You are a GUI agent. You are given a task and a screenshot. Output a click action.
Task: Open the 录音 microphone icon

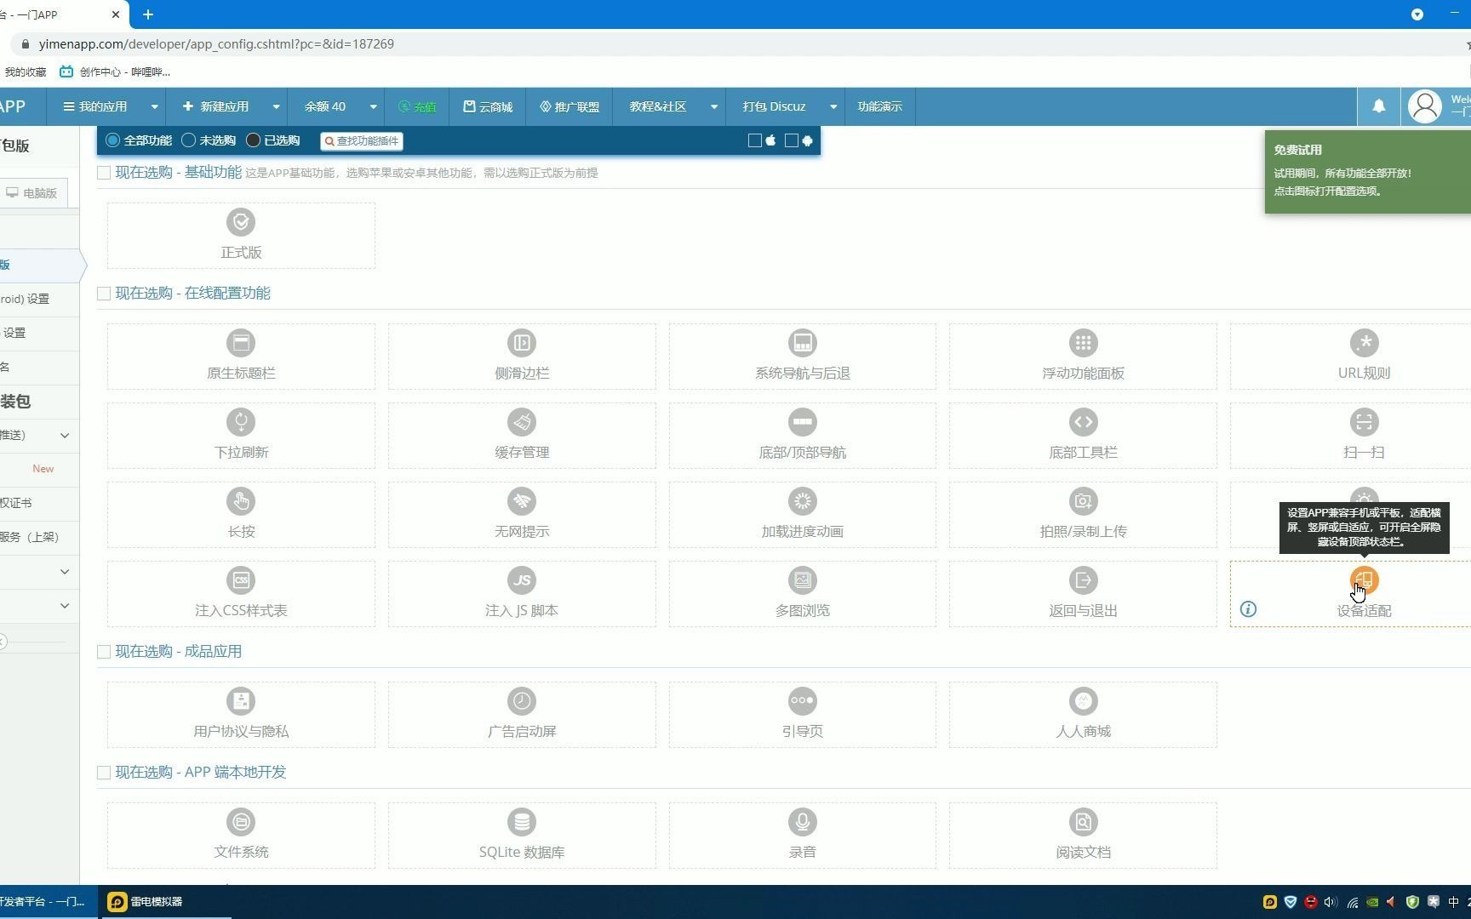pos(803,822)
